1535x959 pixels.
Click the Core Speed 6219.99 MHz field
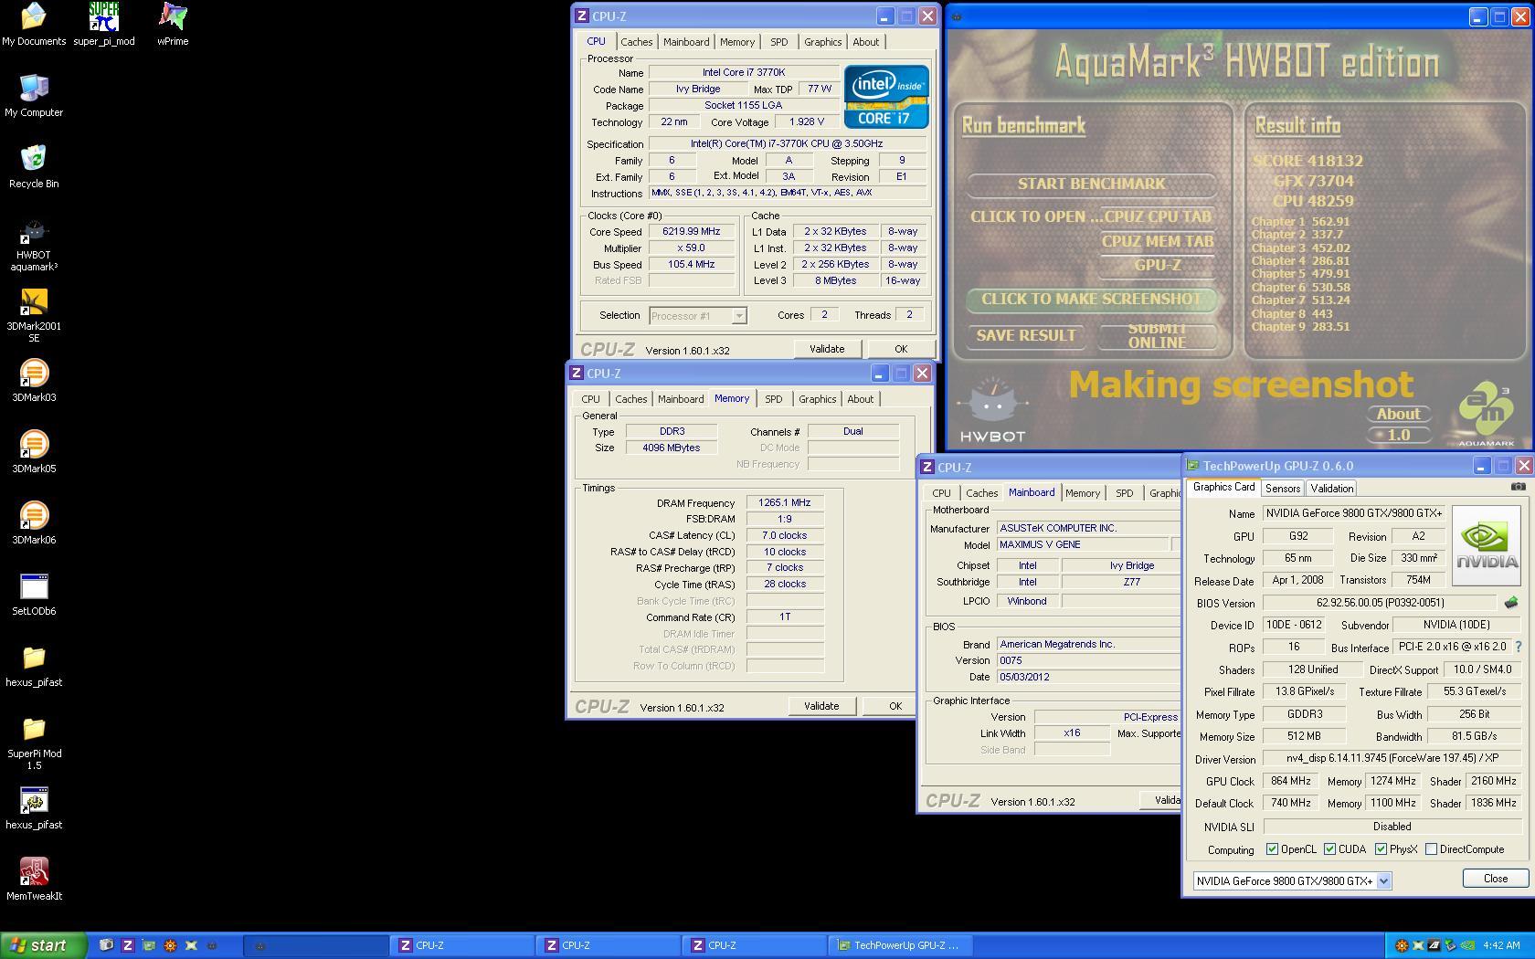click(x=692, y=232)
